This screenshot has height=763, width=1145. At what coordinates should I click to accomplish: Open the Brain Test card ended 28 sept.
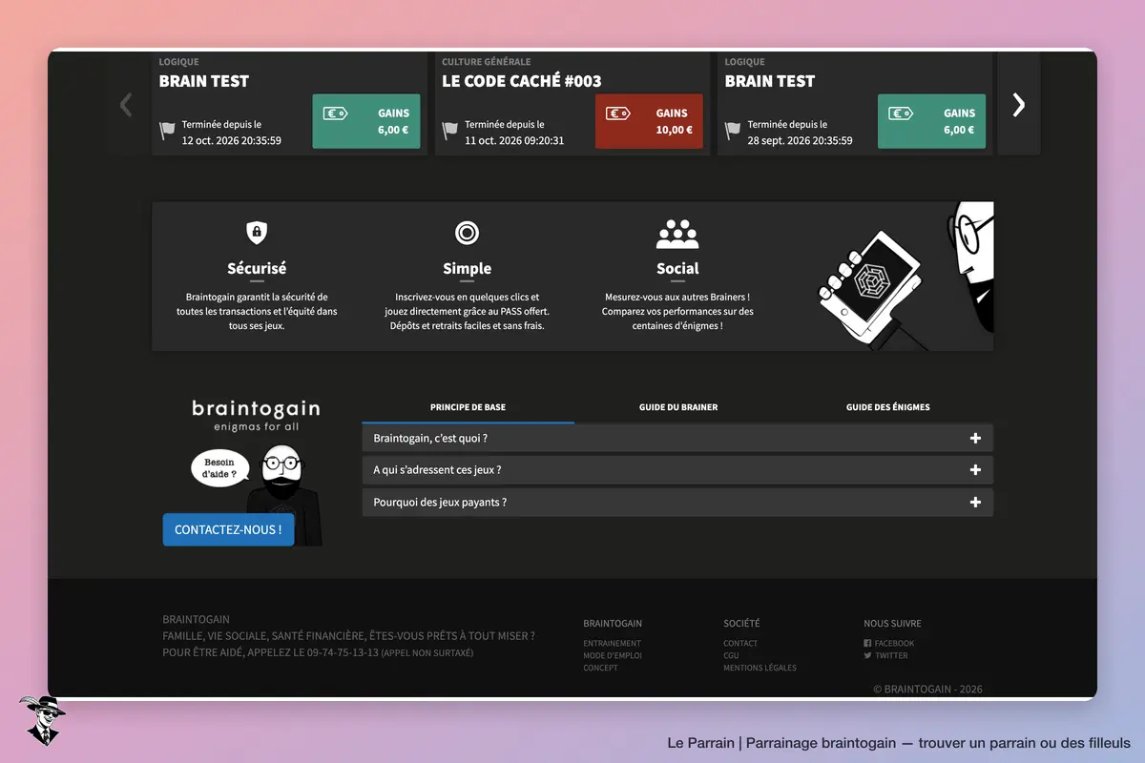coord(855,102)
